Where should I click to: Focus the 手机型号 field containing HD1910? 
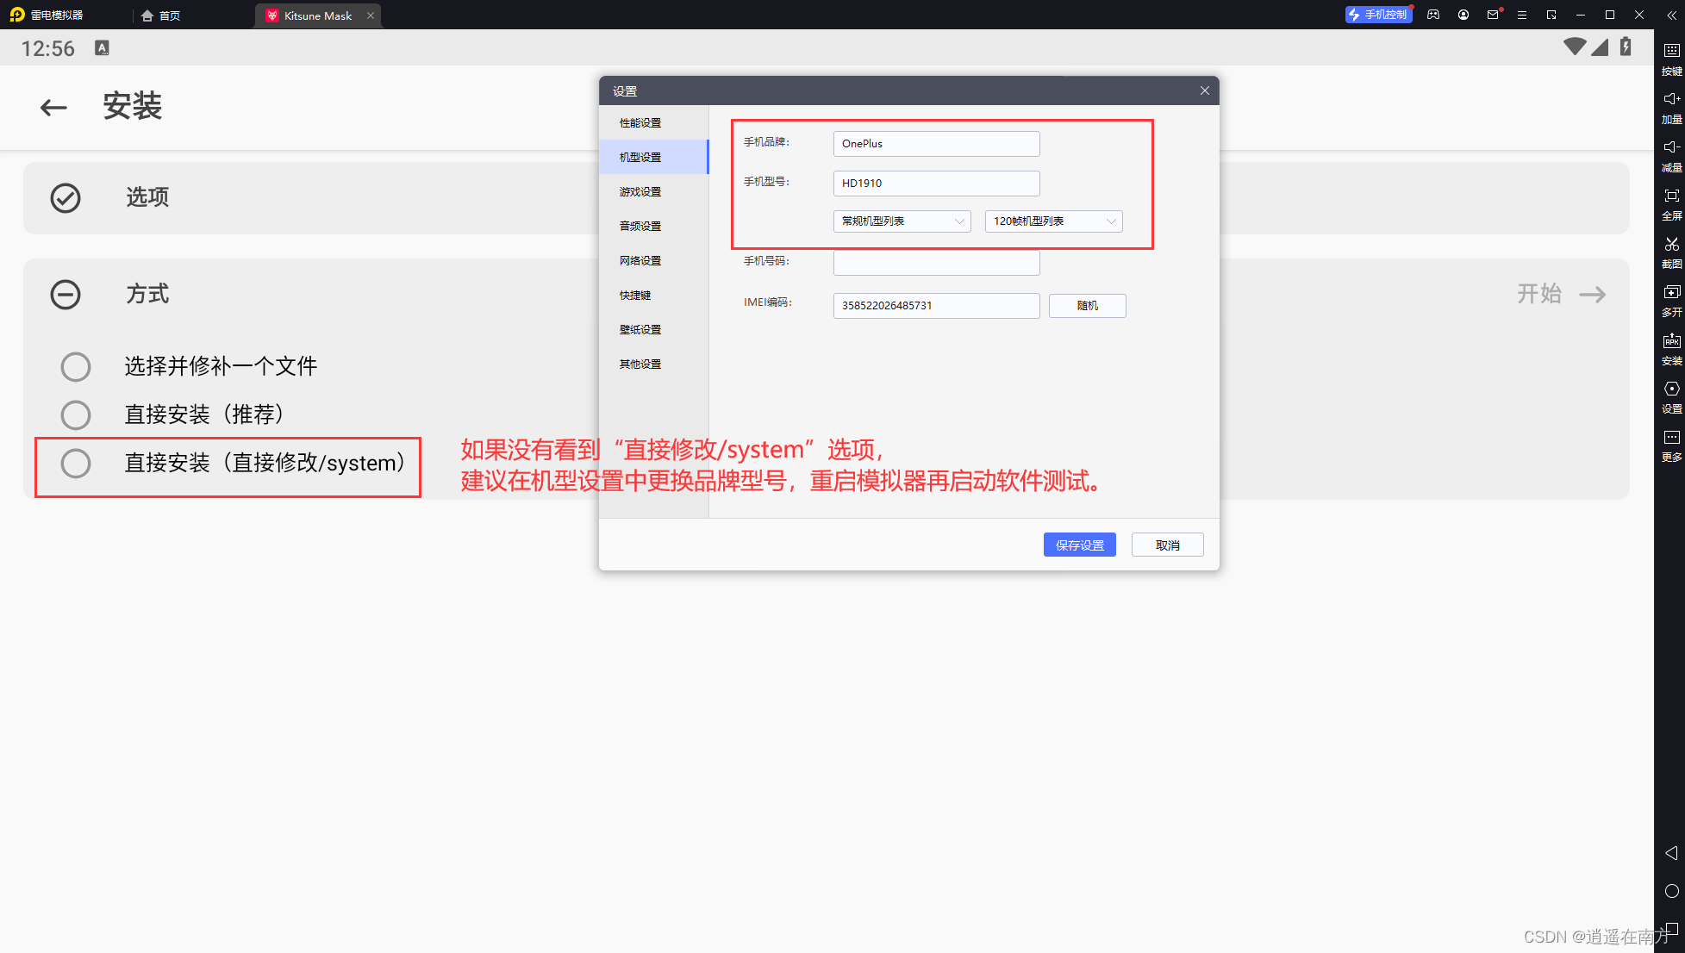[x=936, y=184]
